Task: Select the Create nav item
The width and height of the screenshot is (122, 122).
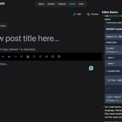Action: [x=72, y=4]
